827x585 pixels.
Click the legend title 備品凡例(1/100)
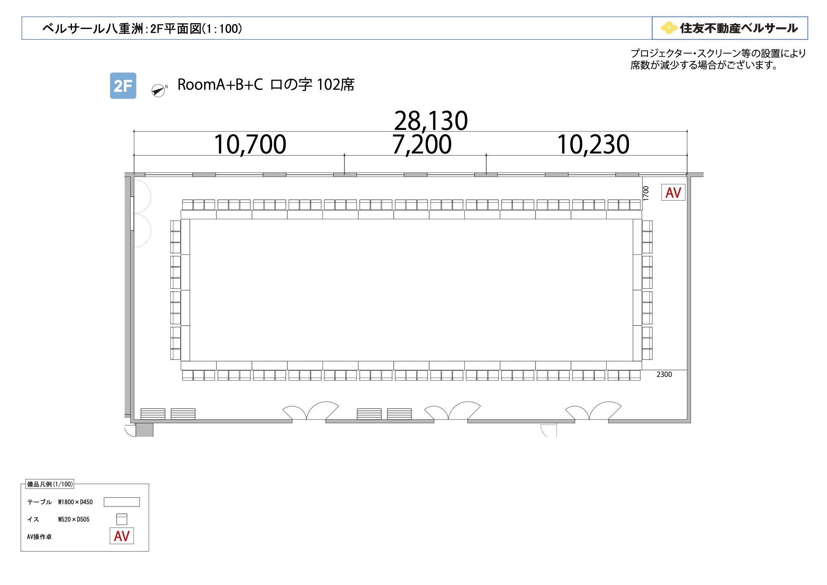(50, 484)
